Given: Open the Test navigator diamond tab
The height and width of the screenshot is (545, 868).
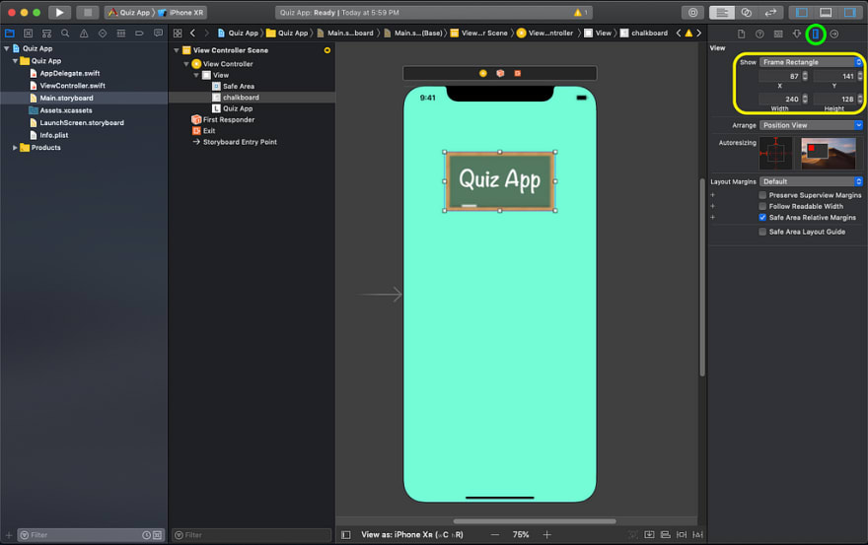Looking at the screenshot, I should pyautogui.click(x=103, y=34).
